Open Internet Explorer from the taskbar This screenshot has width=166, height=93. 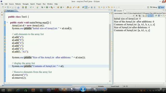[18, 90]
